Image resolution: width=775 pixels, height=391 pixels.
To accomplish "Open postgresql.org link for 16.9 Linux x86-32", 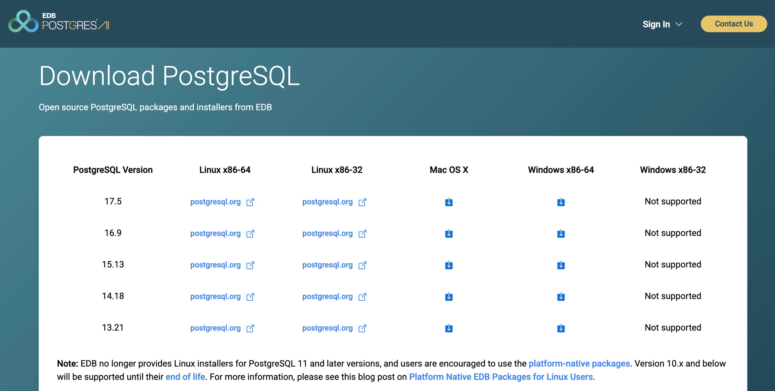I will tap(334, 233).
